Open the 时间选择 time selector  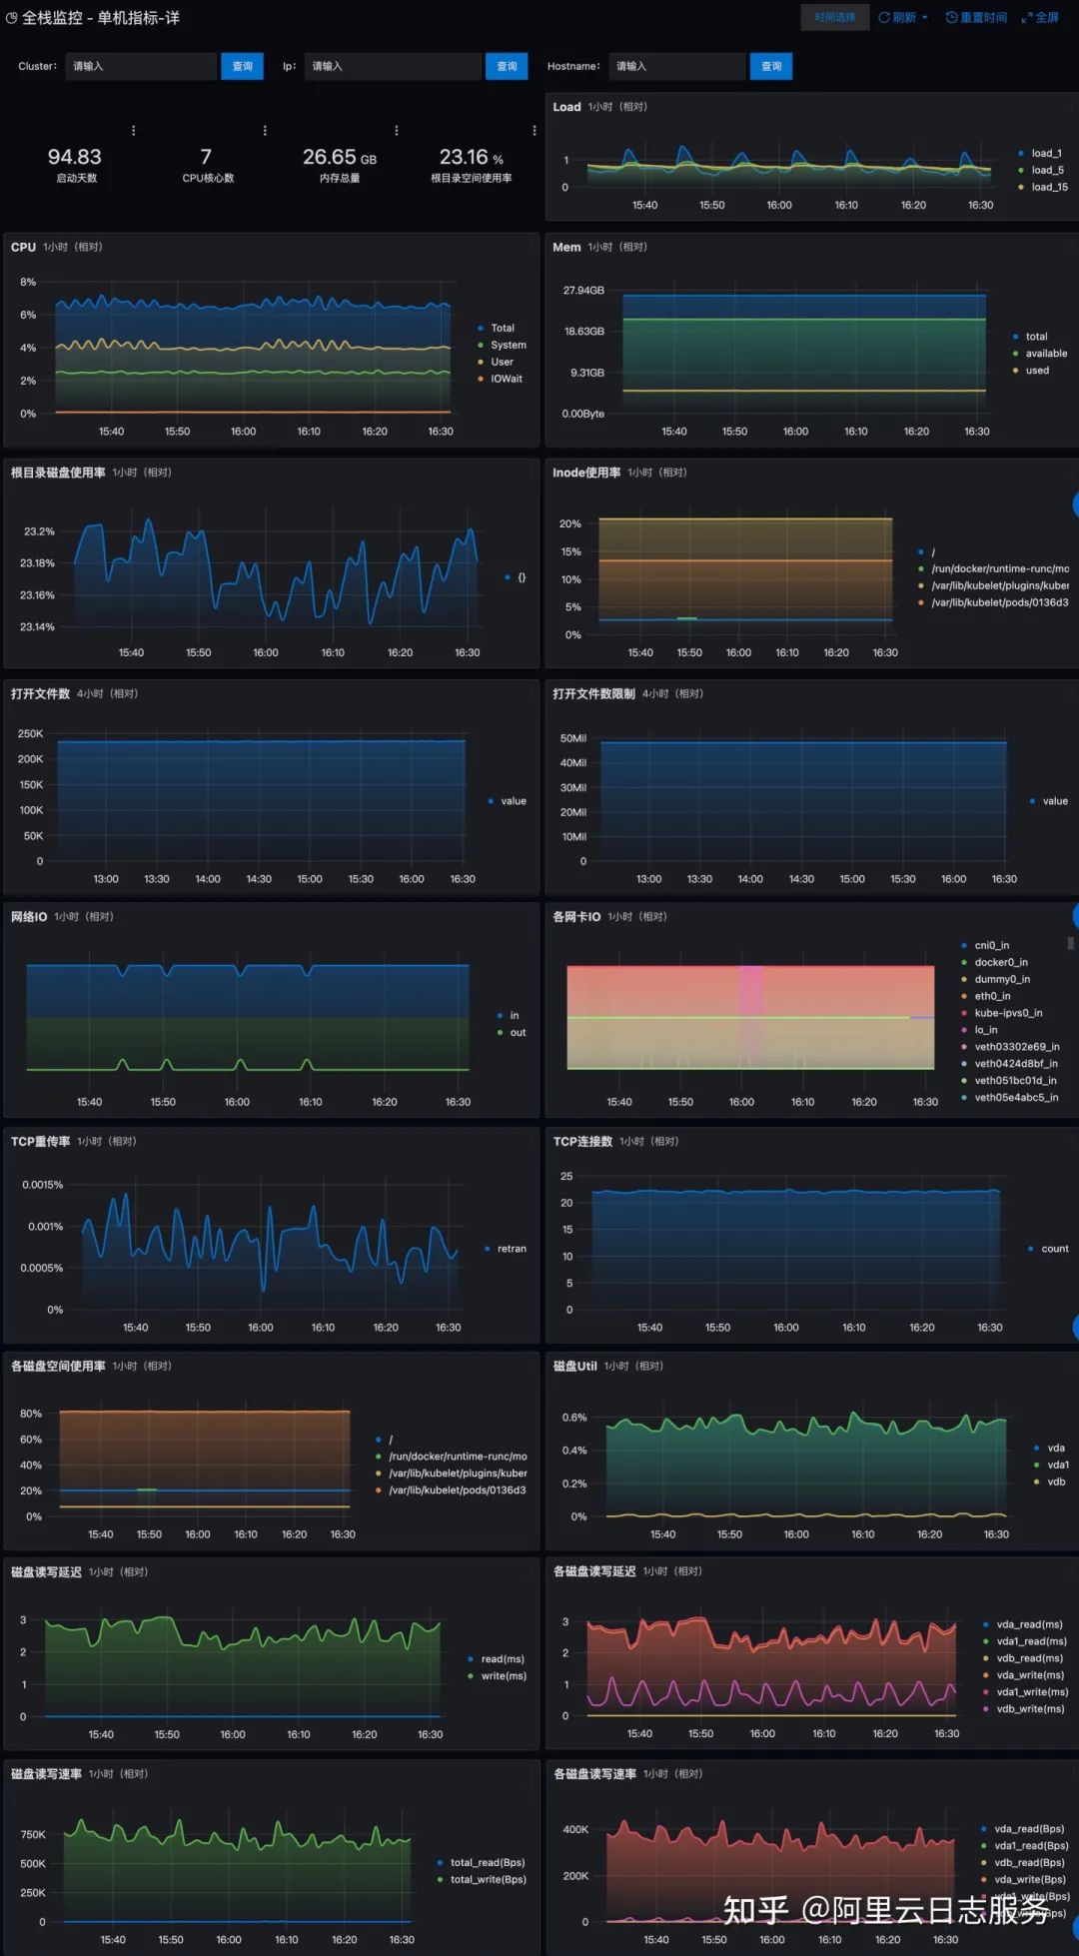pyautogui.click(x=834, y=17)
